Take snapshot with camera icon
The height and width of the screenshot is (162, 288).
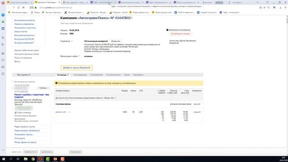(261, 8)
